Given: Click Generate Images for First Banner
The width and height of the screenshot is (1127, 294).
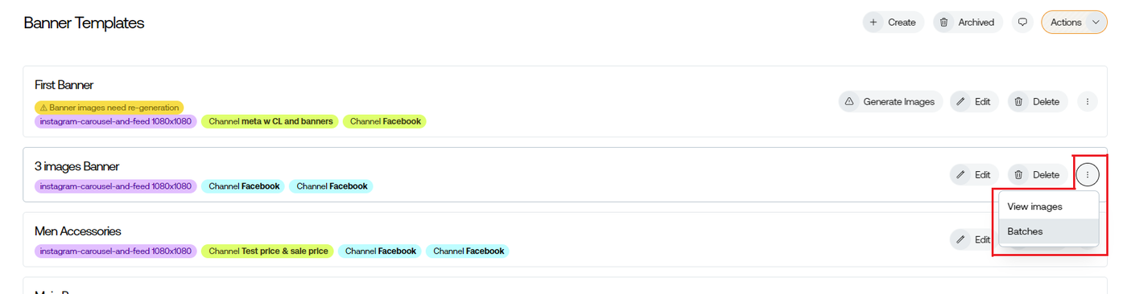Looking at the screenshot, I should pos(890,102).
